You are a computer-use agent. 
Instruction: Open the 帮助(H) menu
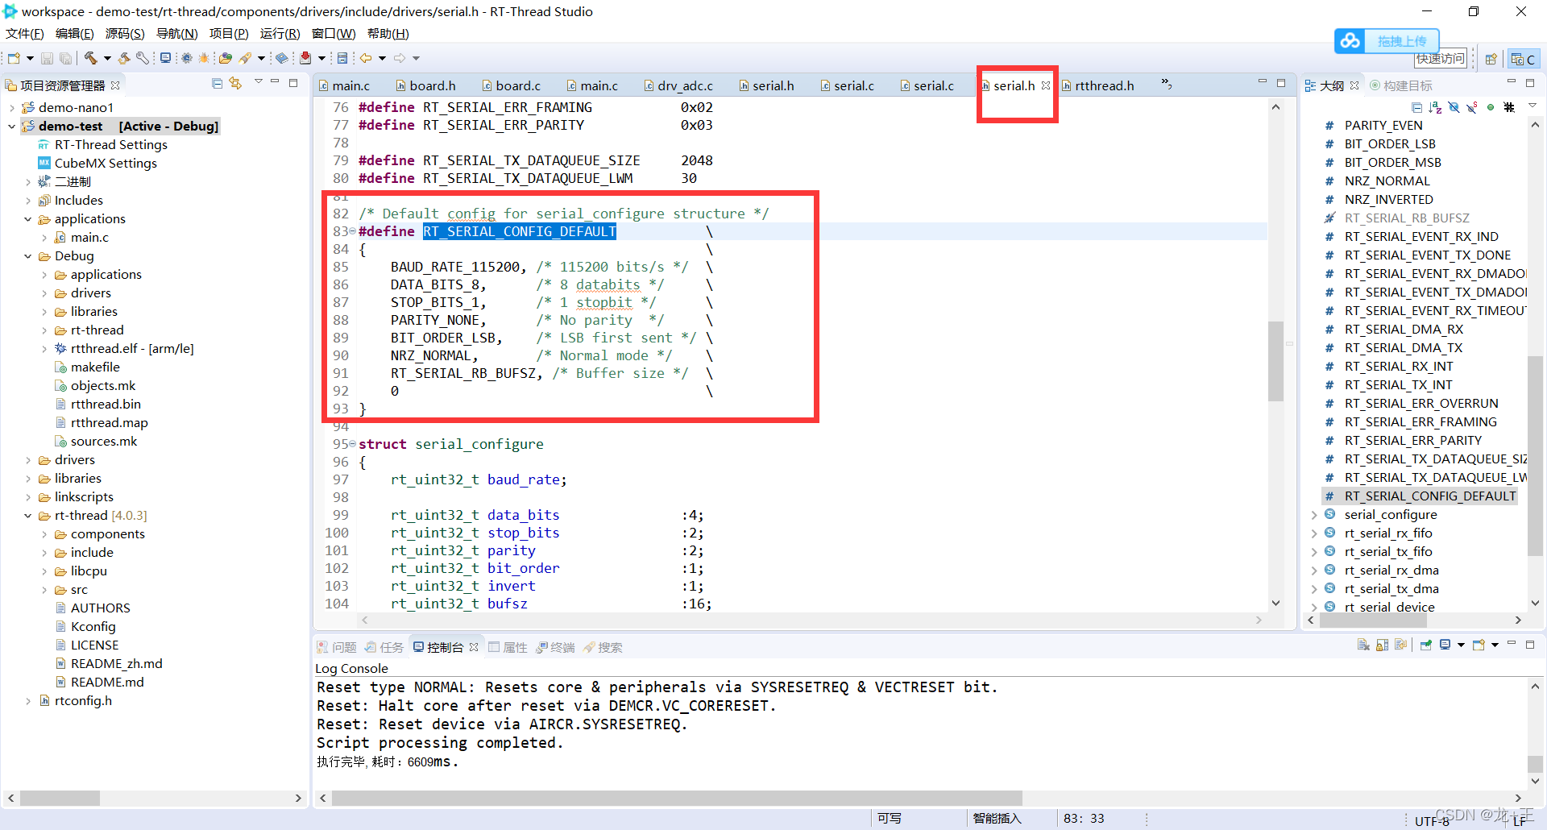[388, 34]
